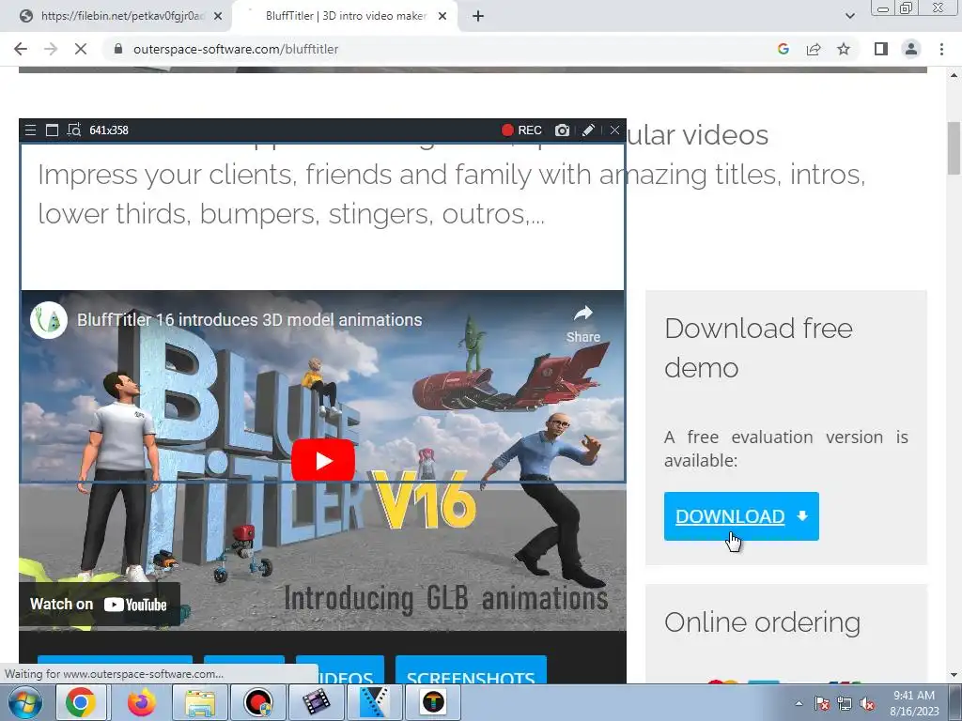Open the recorder drawing pencil tool
The image size is (962, 721).
pyautogui.click(x=588, y=130)
